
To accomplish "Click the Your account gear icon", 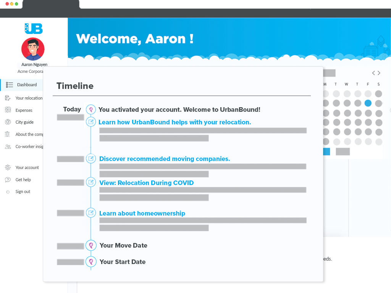I will [8, 167].
